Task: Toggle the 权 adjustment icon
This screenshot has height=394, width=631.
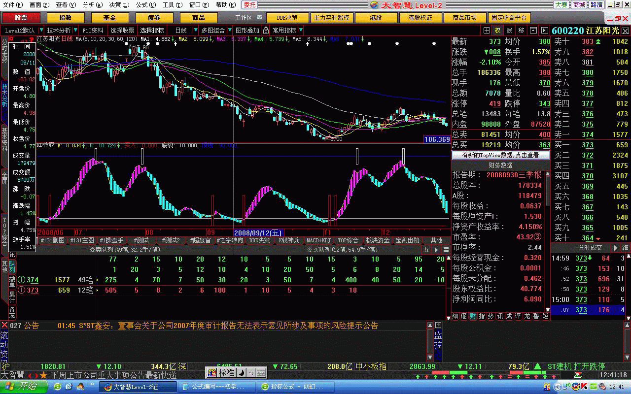Action: point(497,30)
